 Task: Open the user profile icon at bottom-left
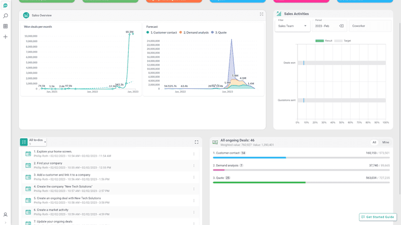pos(6,214)
